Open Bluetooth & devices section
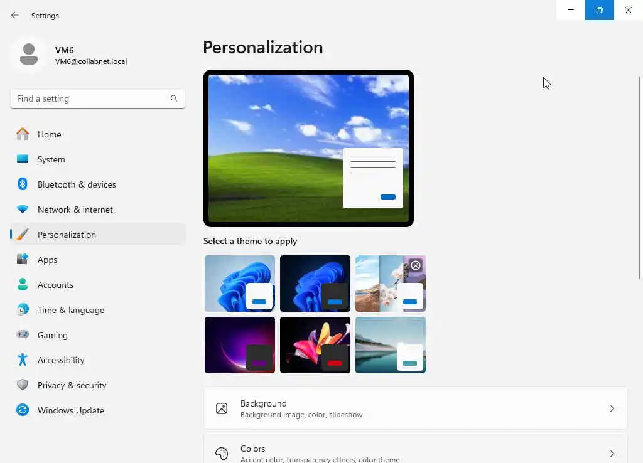The image size is (643, 463). click(x=77, y=184)
